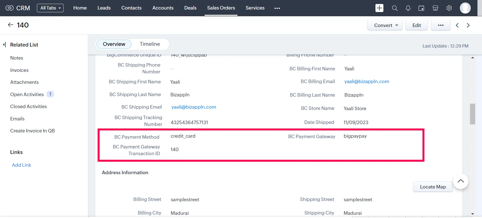Go to next record chevron

pos(468,25)
